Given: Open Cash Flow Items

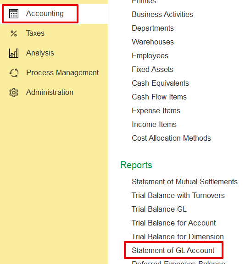Looking at the screenshot, I should point(159,97).
